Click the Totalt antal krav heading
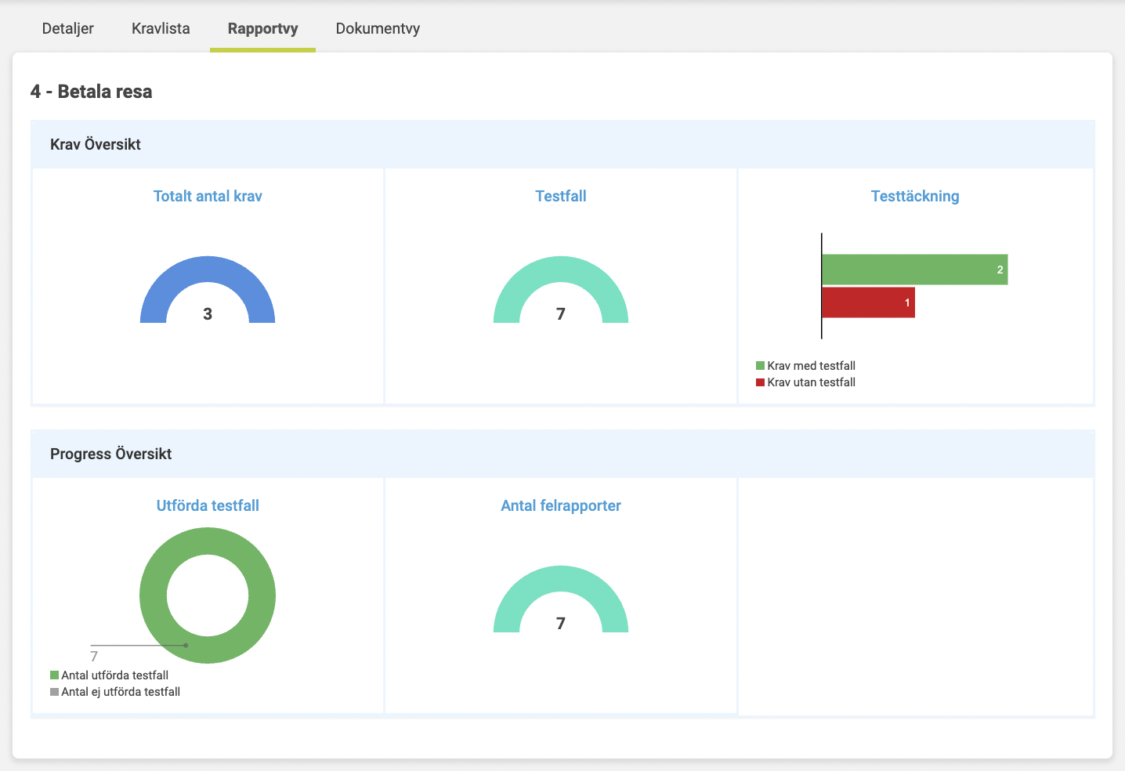 tap(208, 197)
